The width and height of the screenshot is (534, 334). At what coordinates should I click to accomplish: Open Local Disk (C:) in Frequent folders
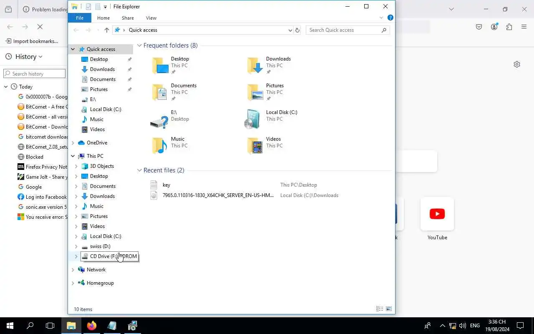coord(271,119)
